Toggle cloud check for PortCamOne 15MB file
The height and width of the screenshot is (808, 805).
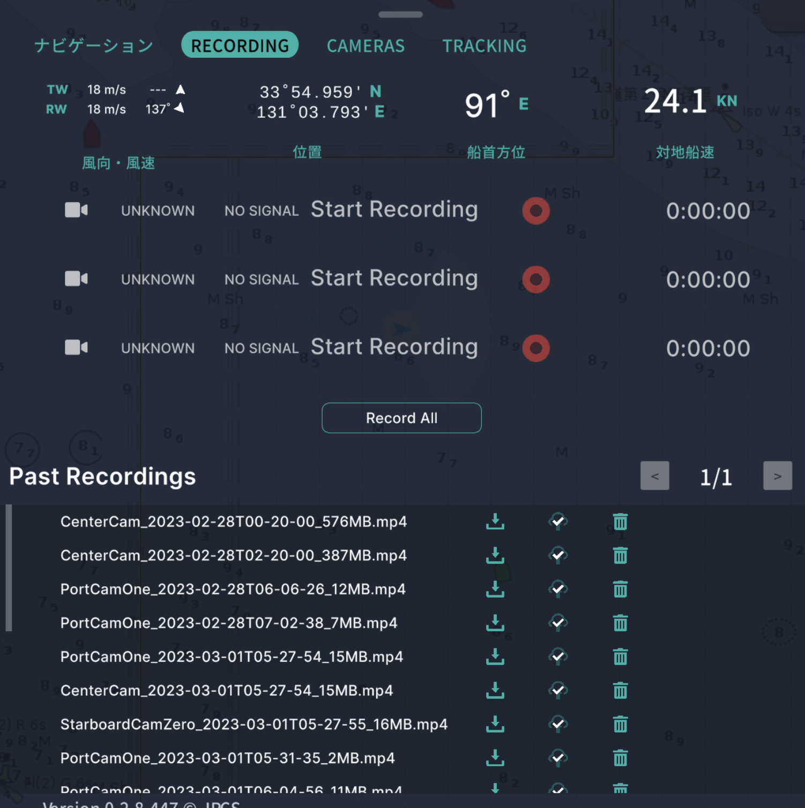coord(558,656)
